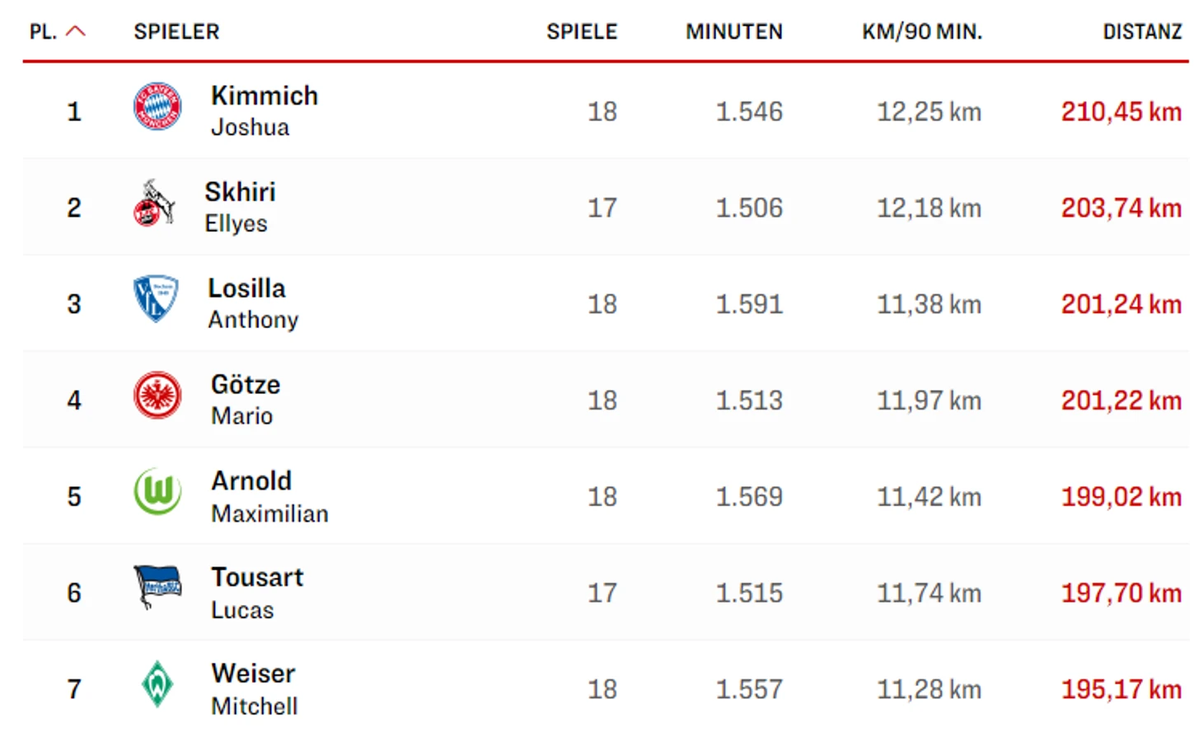Sort by the MINUTEN column header
The height and width of the screenshot is (732, 1203).
click(734, 31)
